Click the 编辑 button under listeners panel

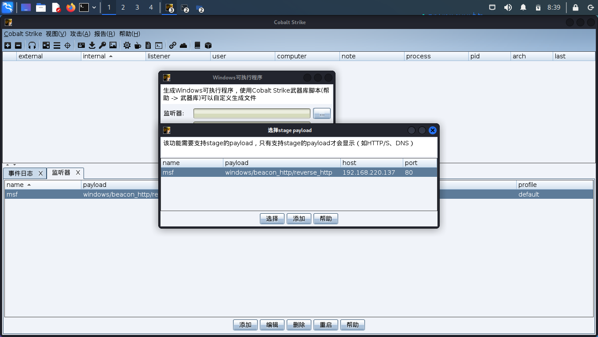click(x=272, y=325)
